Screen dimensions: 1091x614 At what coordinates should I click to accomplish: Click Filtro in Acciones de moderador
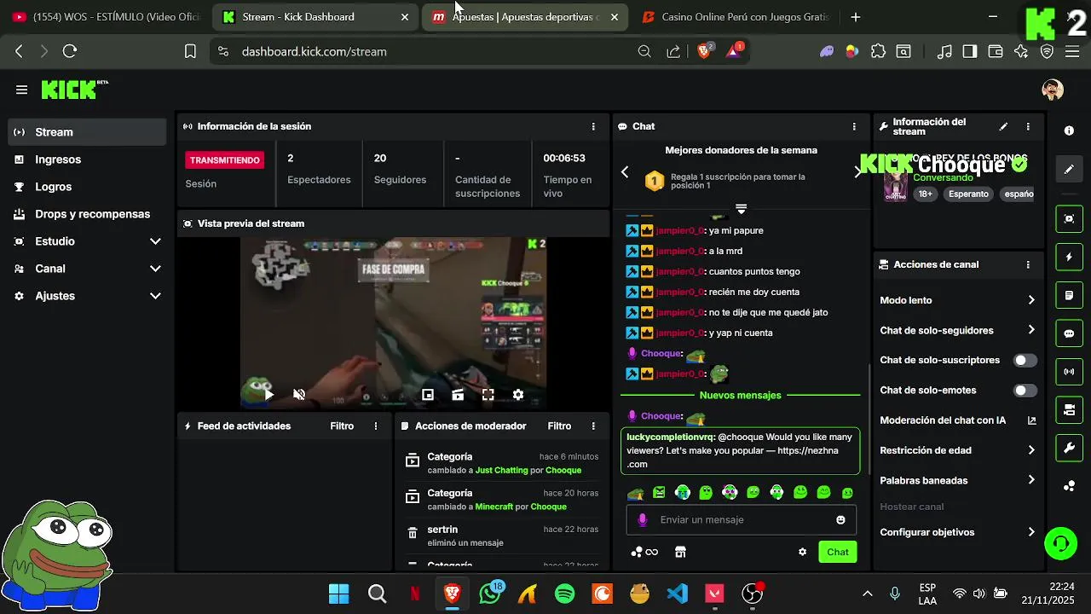pos(559,426)
